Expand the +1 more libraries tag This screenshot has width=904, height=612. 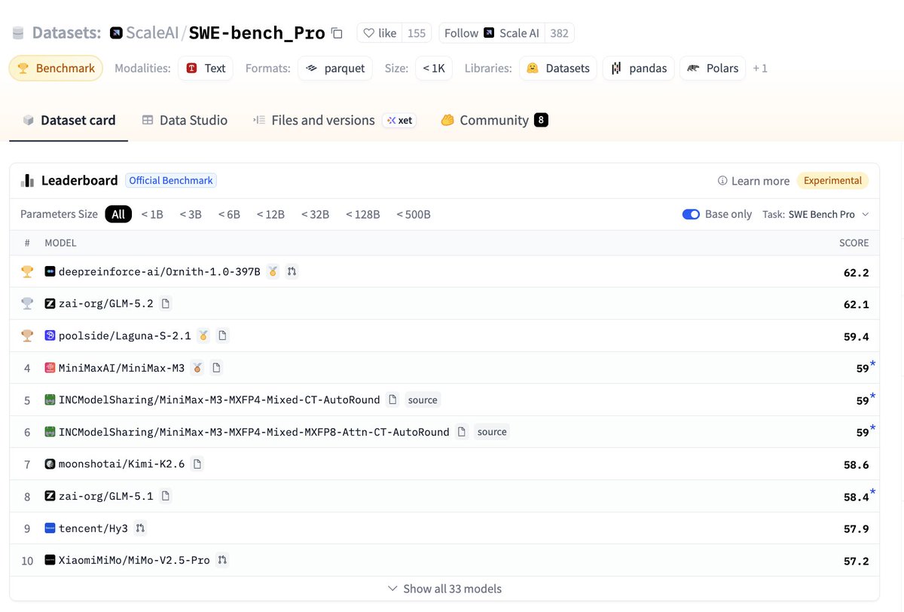[760, 68]
